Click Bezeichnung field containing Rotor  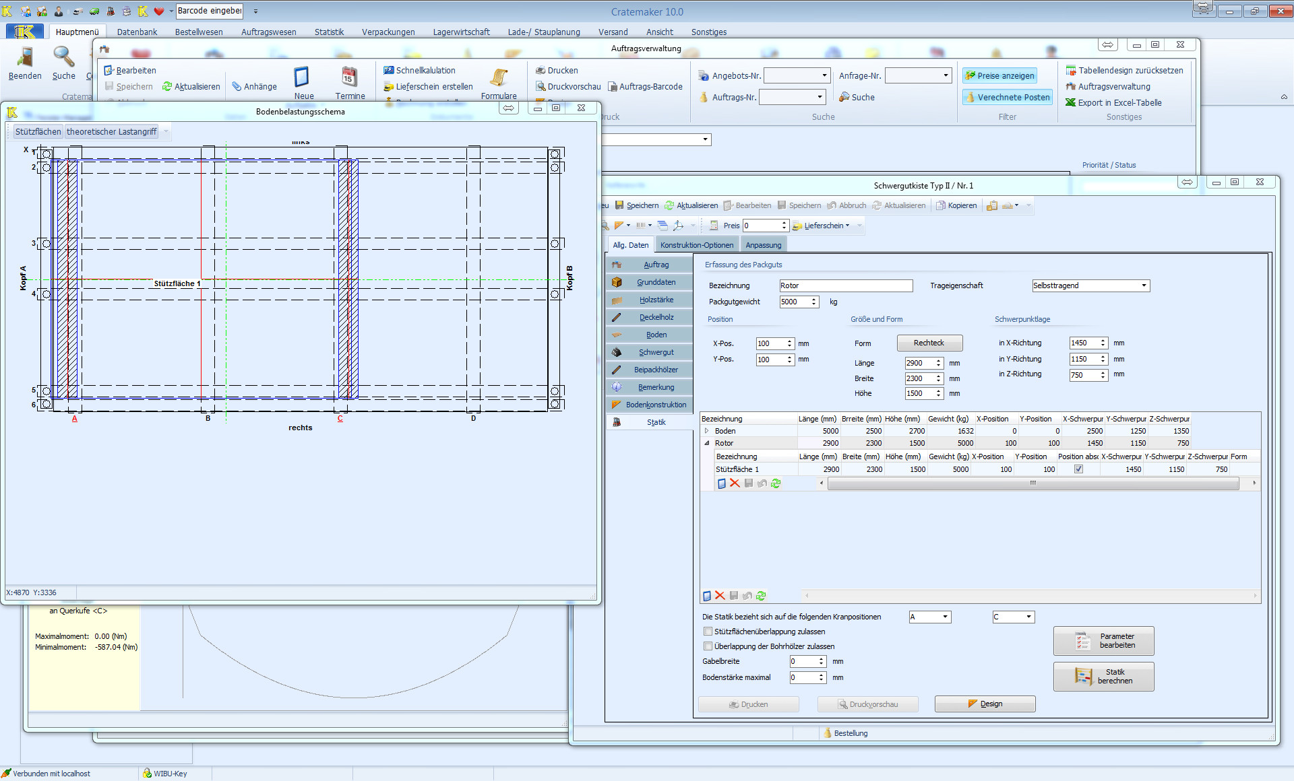846,285
